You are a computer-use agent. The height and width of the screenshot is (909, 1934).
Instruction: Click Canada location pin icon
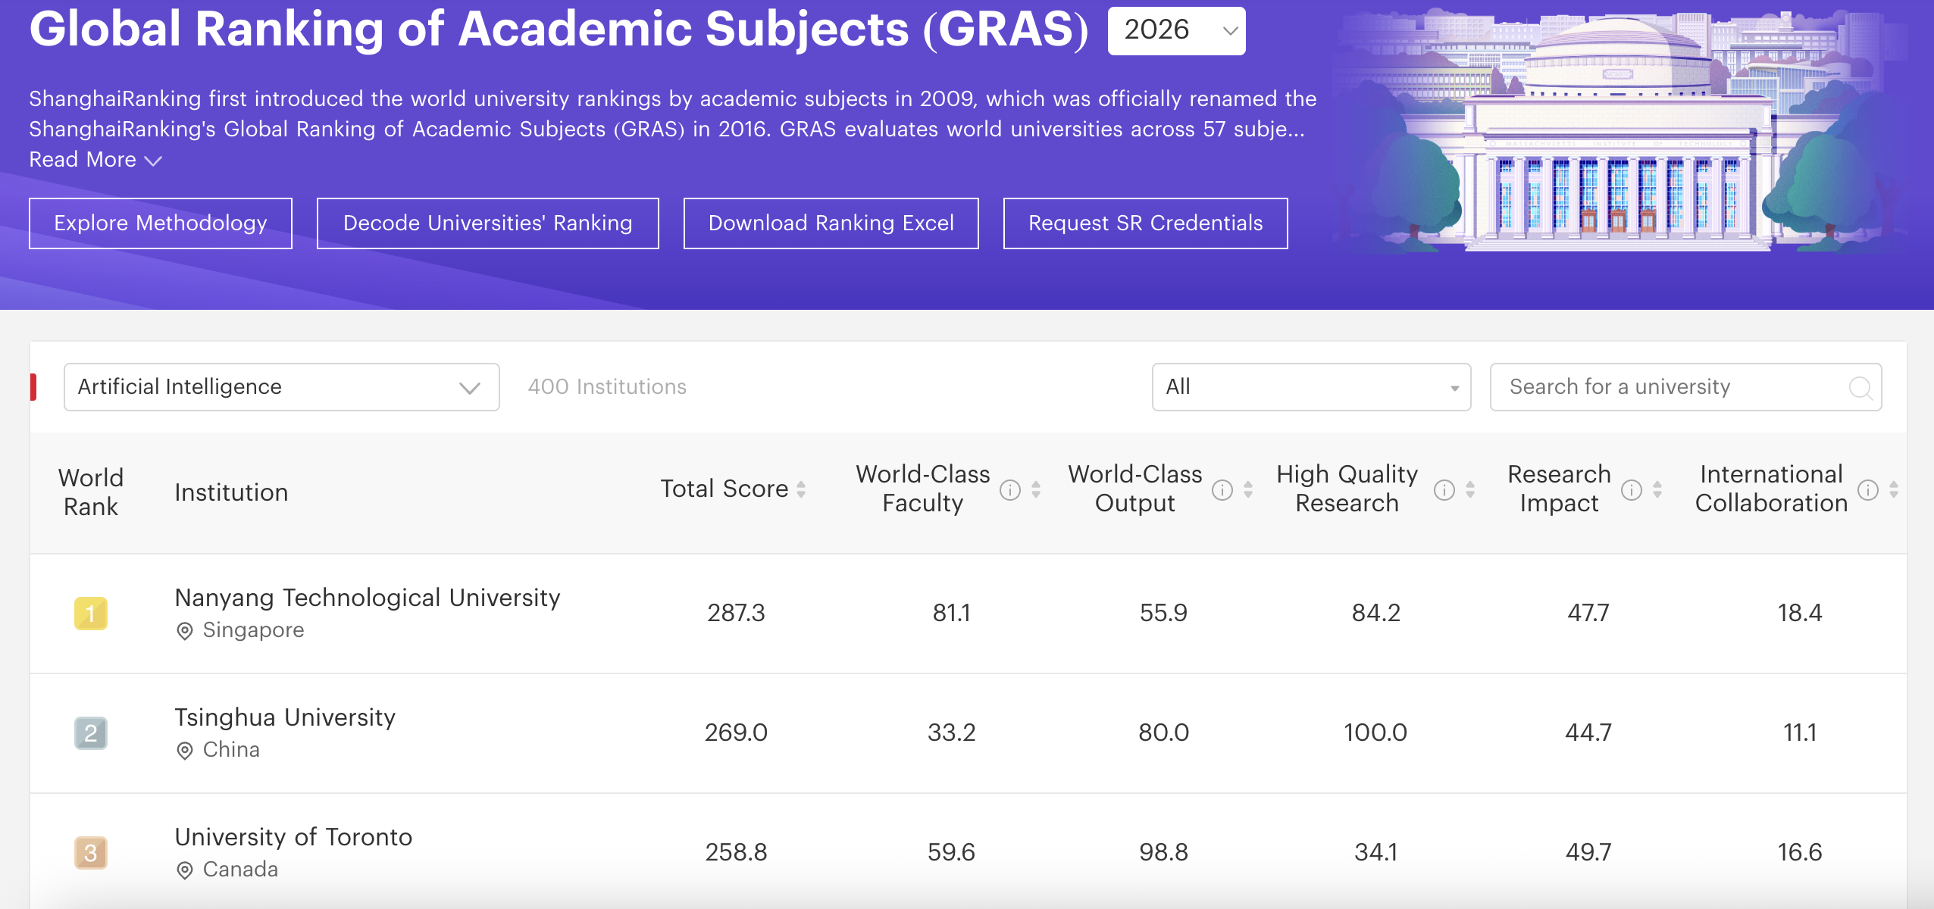184,870
